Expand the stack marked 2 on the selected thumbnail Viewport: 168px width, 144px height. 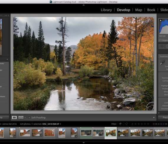tap(108, 131)
